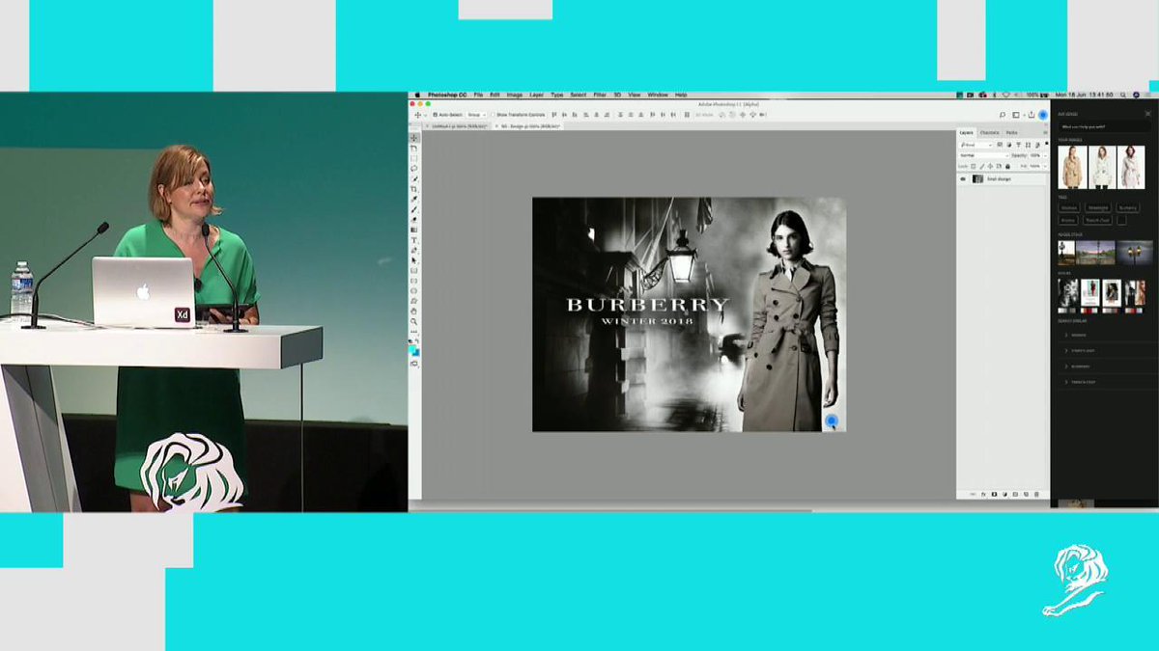The image size is (1159, 651).
Task: Select the Zoom tool
Action: click(414, 321)
